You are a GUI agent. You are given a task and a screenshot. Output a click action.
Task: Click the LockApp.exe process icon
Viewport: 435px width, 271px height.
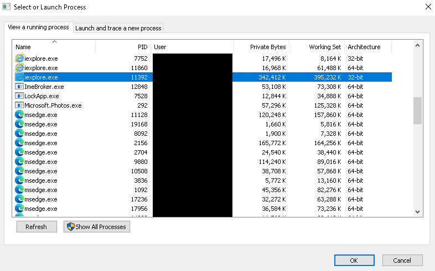click(19, 96)
